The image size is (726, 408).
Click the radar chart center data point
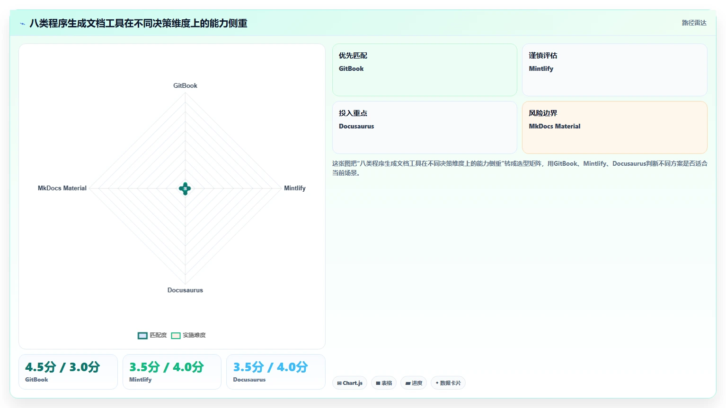coord(185,188)
